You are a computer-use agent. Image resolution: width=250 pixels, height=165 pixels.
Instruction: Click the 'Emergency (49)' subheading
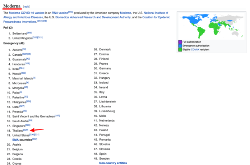[x=14, y=43]
